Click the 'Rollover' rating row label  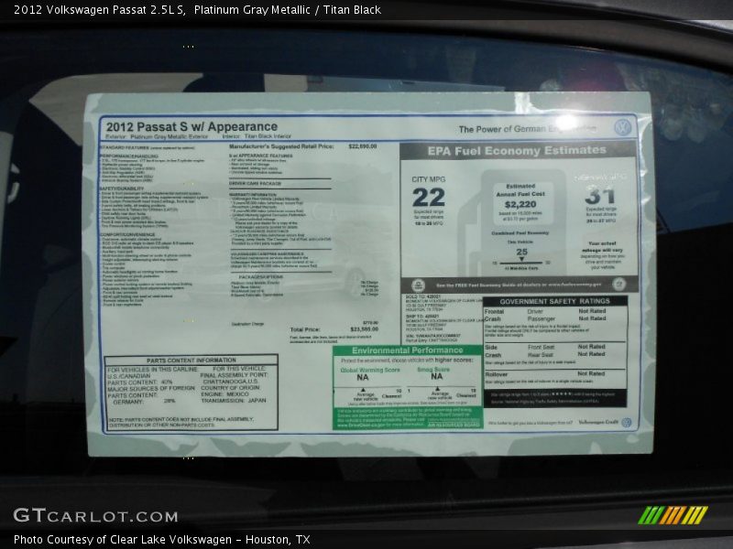pyautogui.click(x=497, y=374)
